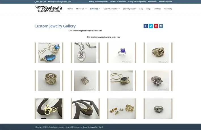Open the Instagram social icon
Image resolution: width=201 pixels, height=130 pixels.
pos(161,26)
